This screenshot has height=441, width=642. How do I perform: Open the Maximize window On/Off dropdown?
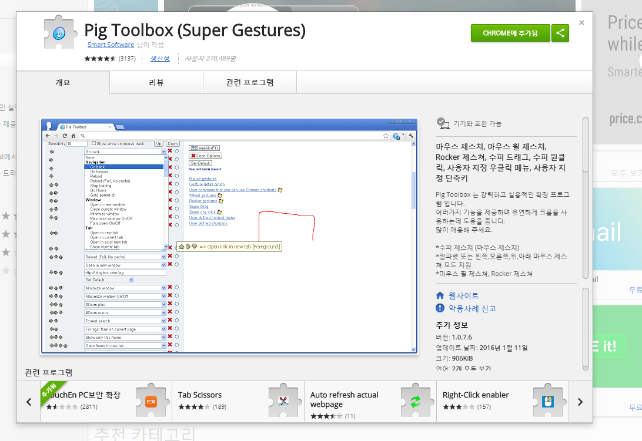point(125,296)
